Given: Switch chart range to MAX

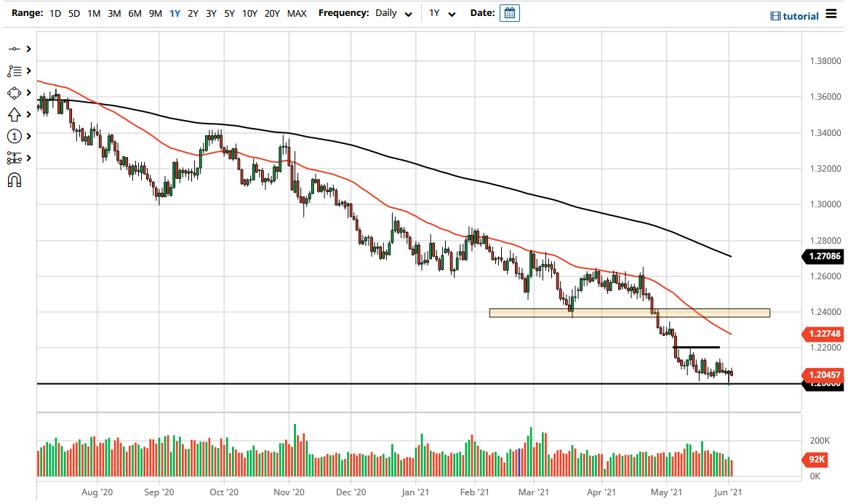Looking at the screenshot, I should tap(296, 12).
